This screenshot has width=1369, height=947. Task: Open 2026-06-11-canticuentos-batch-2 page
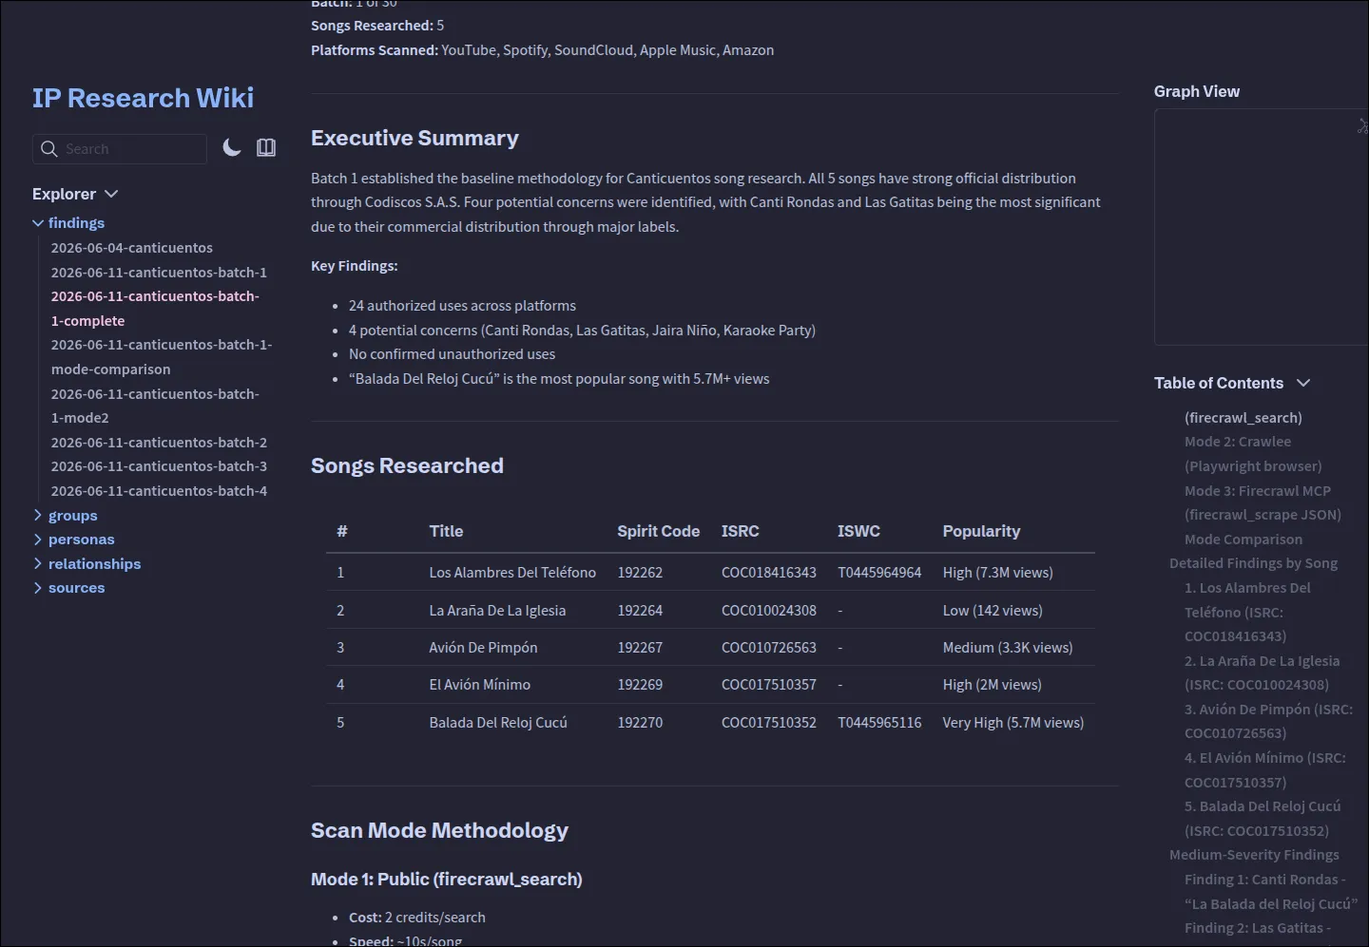159,443
